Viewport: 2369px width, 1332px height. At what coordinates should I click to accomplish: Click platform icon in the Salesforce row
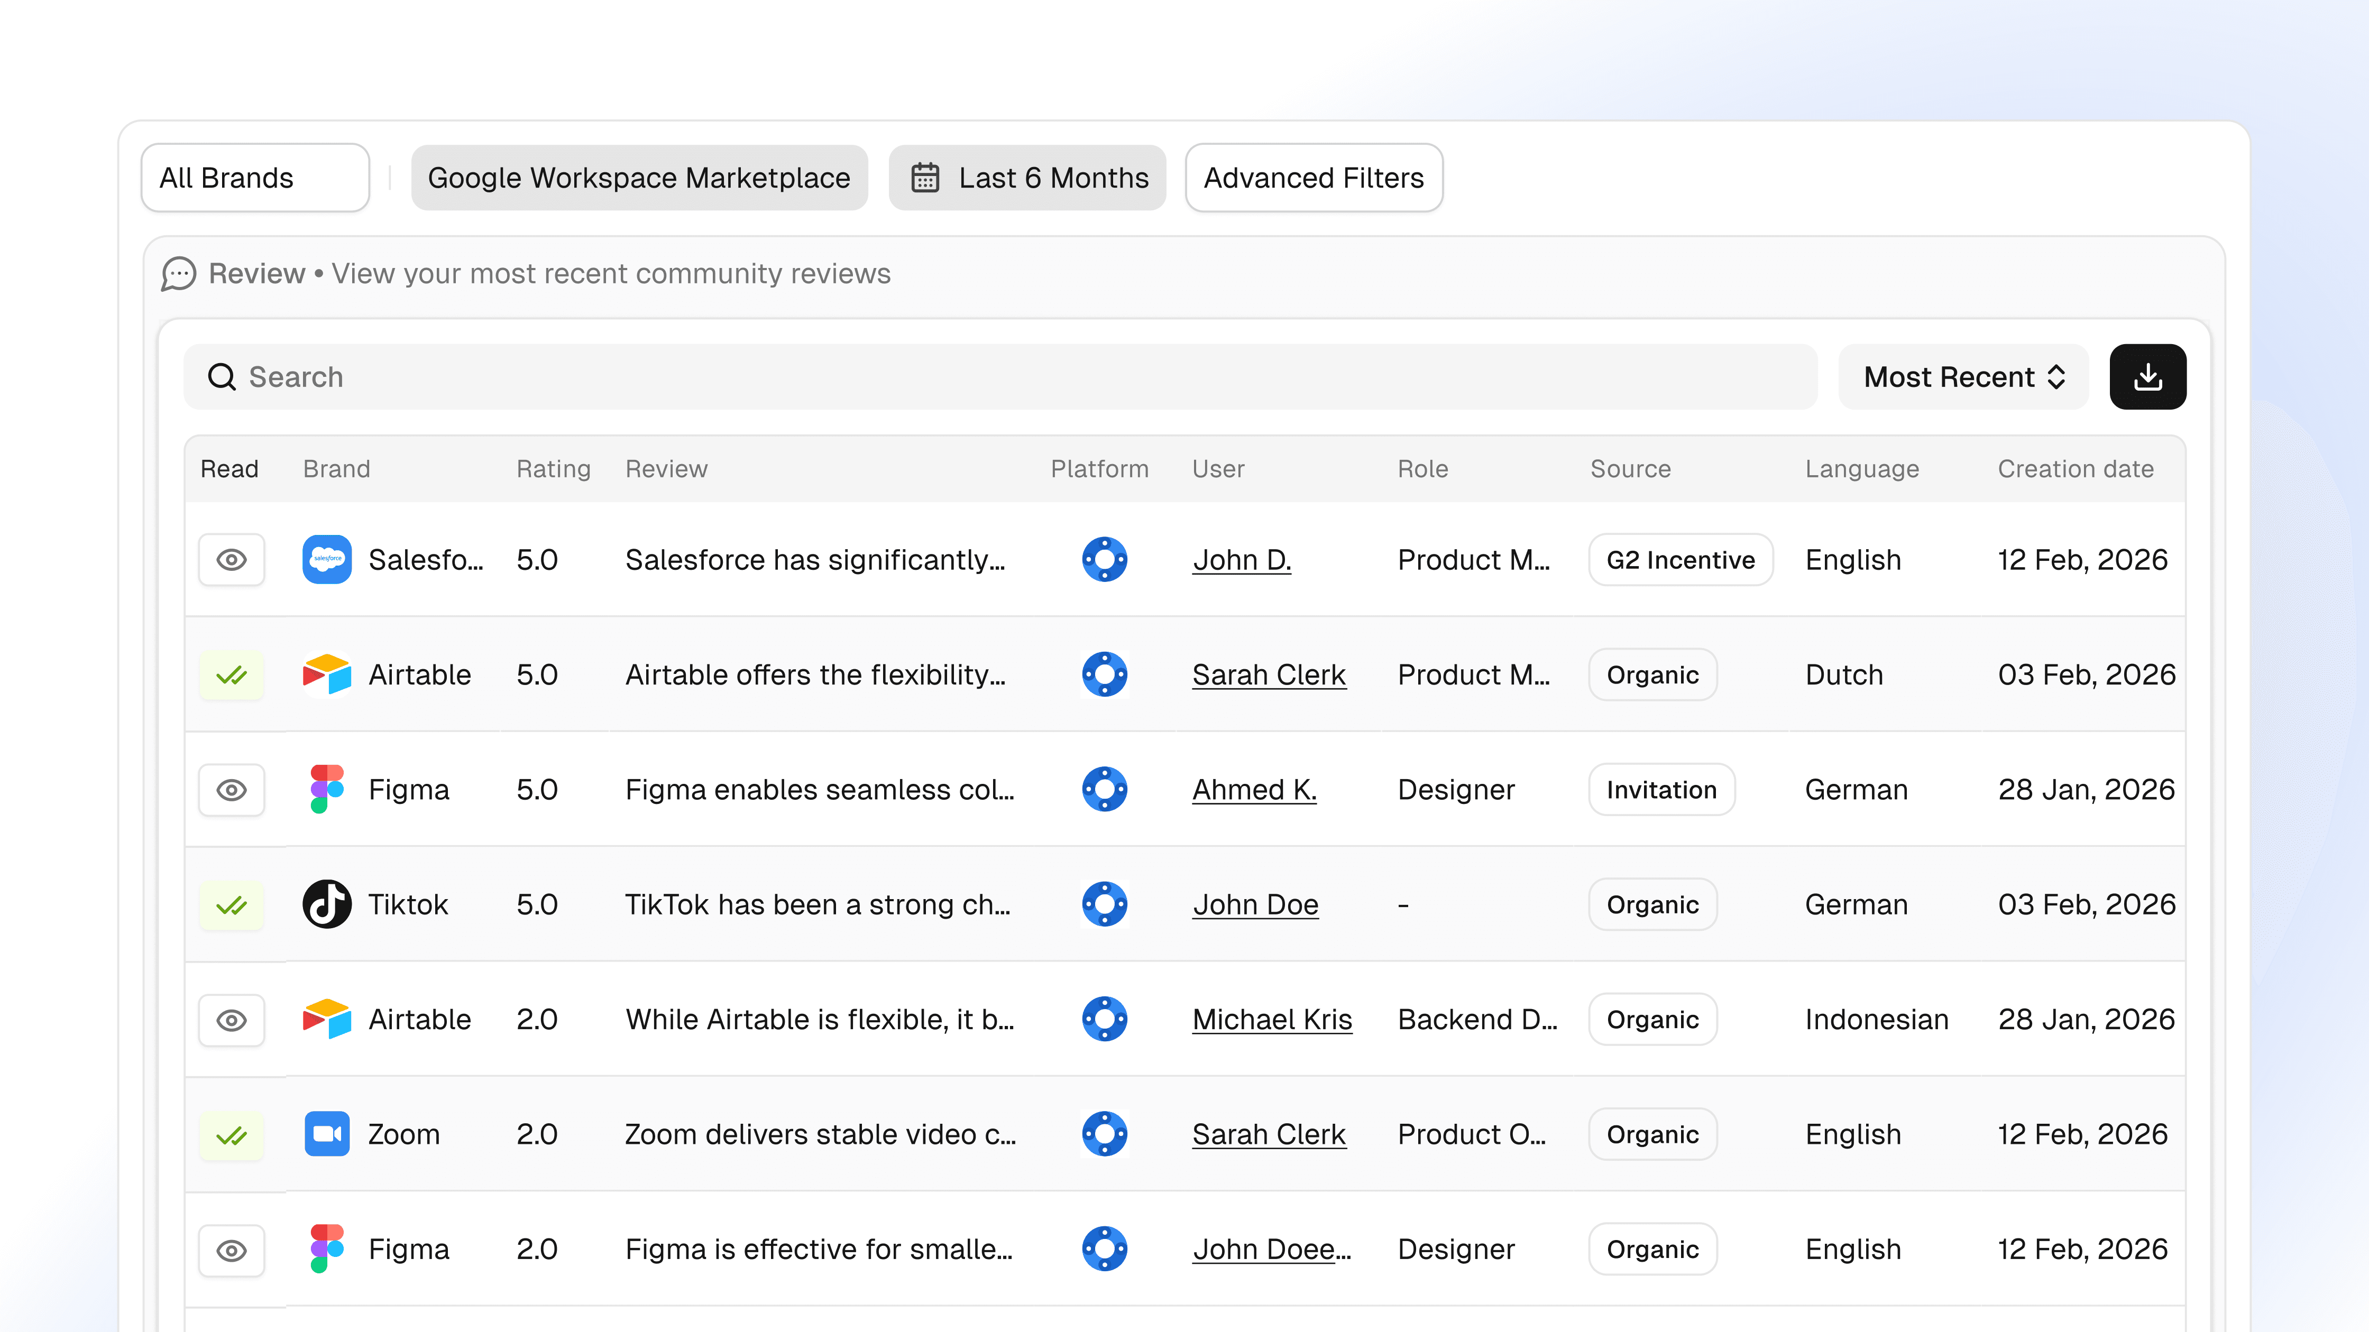coord(1105,559)
